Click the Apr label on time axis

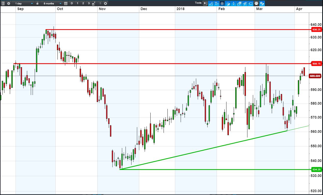[x=299, y=9]
